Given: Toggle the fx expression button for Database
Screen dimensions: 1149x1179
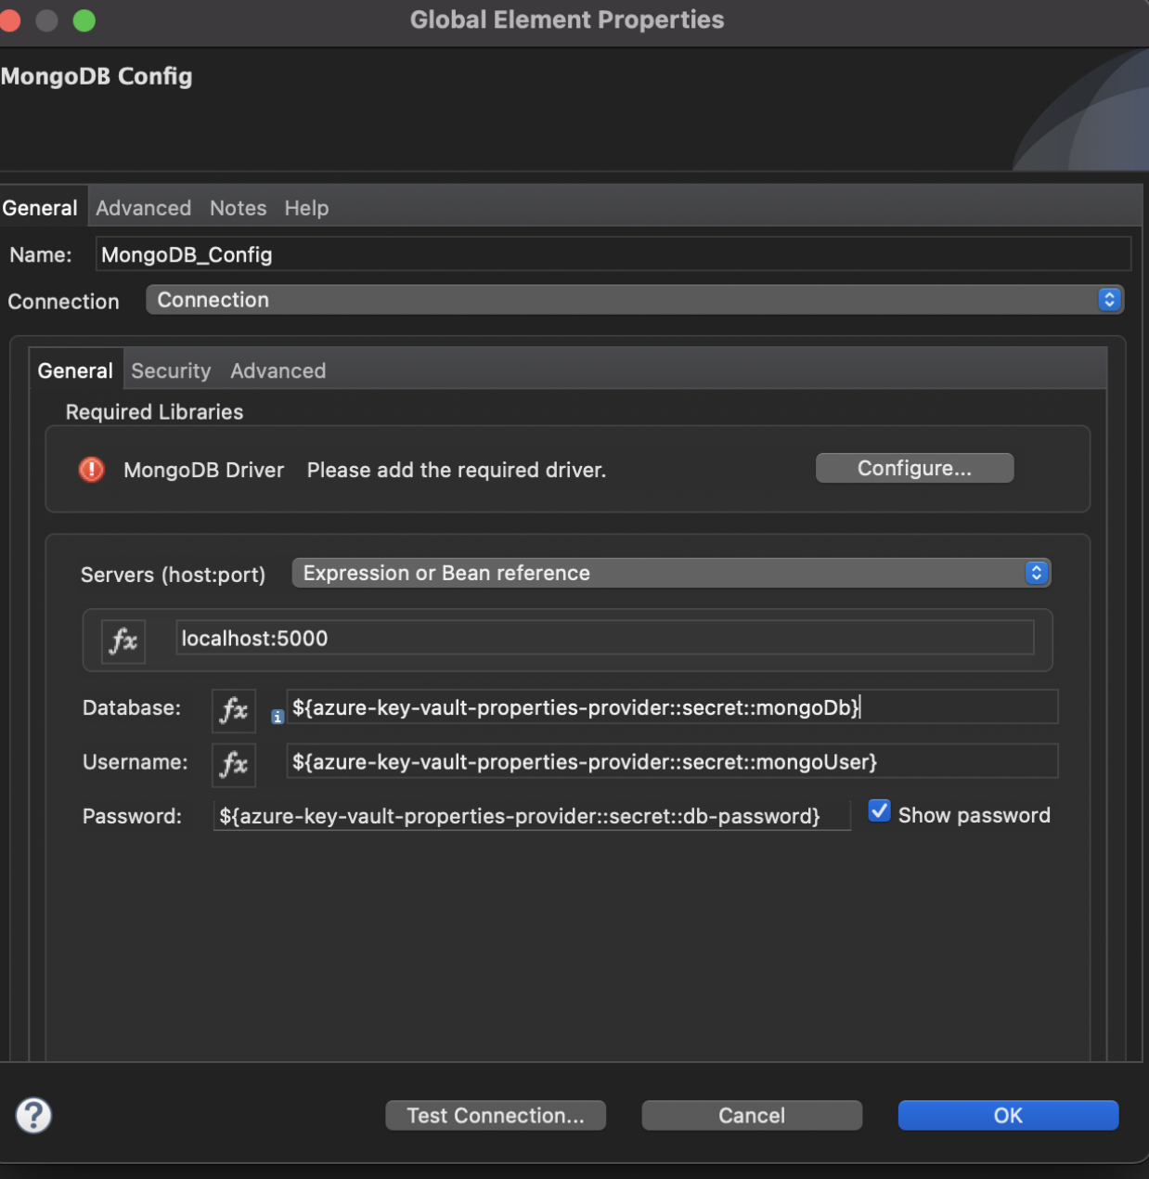Looking at the screenshot, I should [234, 710].
